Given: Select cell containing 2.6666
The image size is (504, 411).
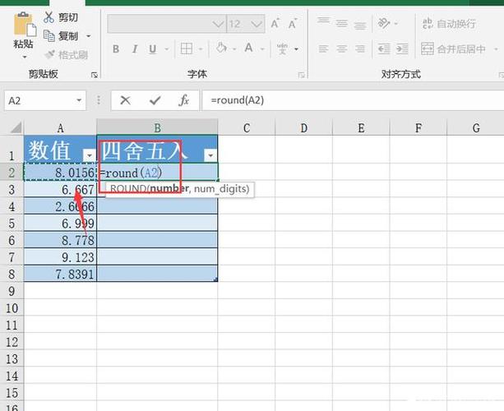Looking at the screenshot, I should (x=60, y=206).
